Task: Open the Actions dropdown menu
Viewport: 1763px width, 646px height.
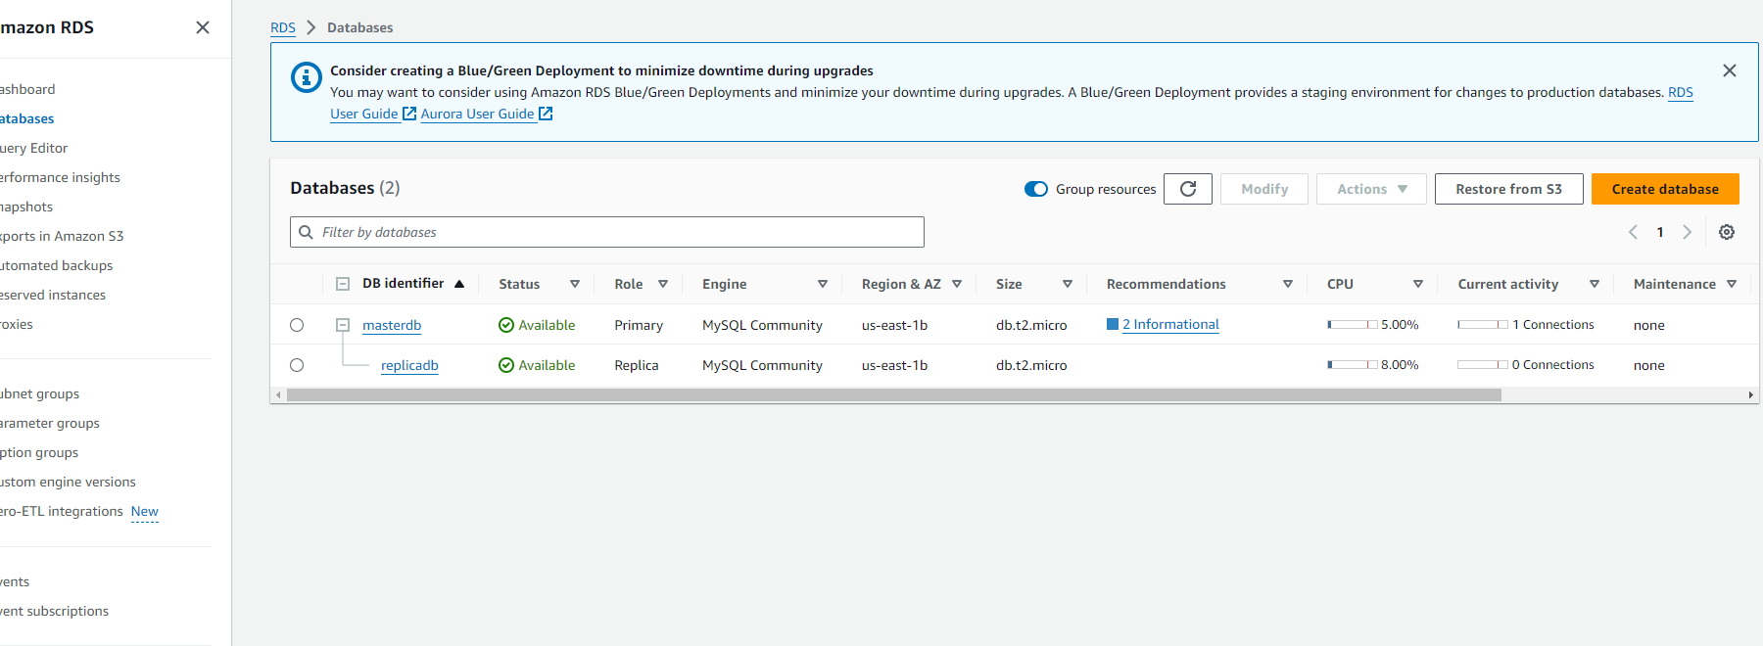Action: click(x=1371, y=189)
